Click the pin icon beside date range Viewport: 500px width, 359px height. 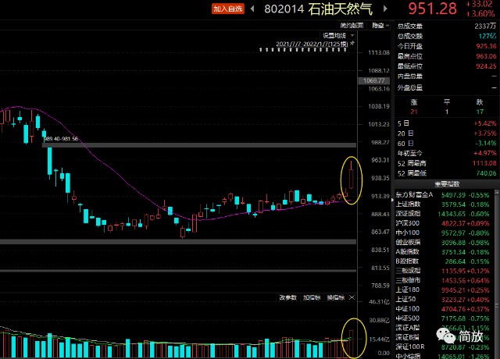click(x=352, y=44)
